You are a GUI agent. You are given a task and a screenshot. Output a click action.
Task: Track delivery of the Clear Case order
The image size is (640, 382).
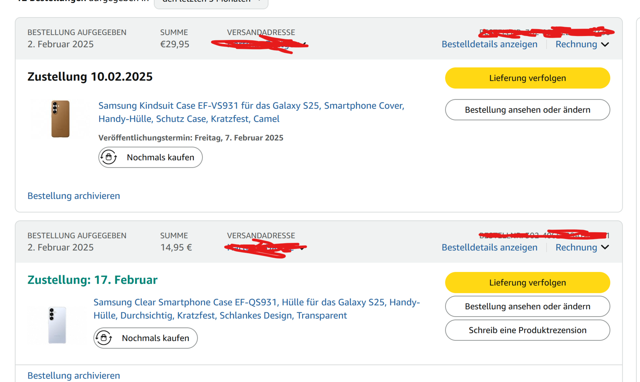527,283
